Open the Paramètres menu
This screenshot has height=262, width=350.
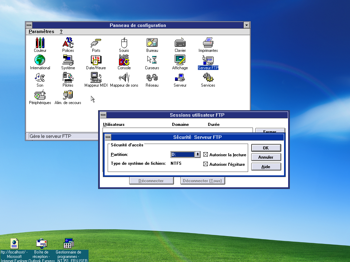pyautogui.click(x=41, y=31)
